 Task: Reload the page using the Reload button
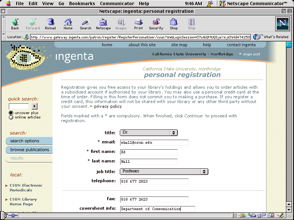coord(50,24)
